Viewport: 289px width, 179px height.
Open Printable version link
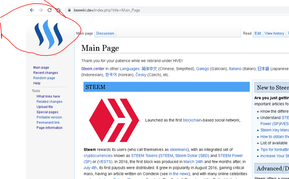tap(49, 117)
